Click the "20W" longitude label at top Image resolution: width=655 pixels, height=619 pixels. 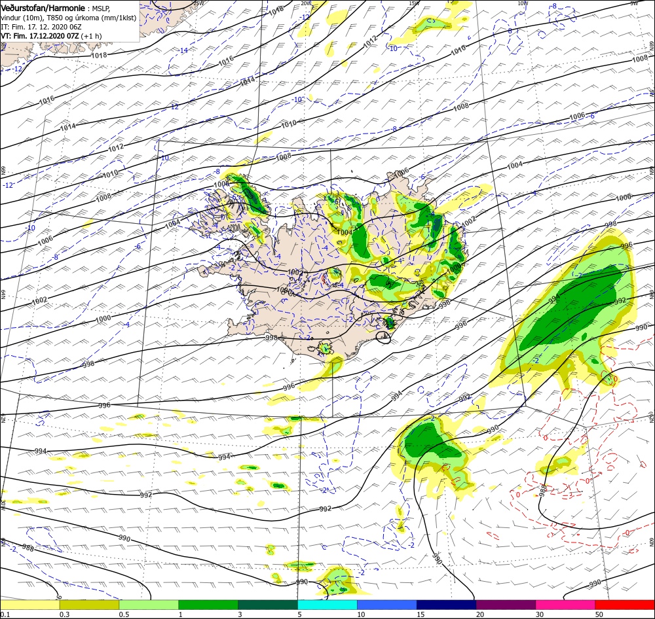(306, 3)
